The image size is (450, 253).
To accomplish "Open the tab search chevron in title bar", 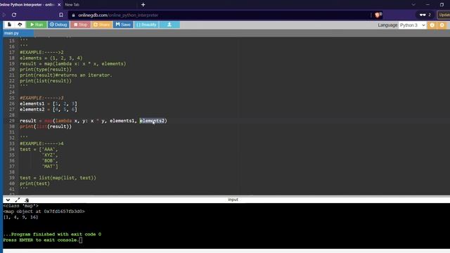I will [x=413, y=5].
